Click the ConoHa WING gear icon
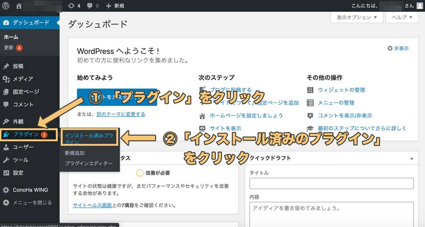Image resolution: width=425 pixels, height=227 pixels. [x=6, y=190]
